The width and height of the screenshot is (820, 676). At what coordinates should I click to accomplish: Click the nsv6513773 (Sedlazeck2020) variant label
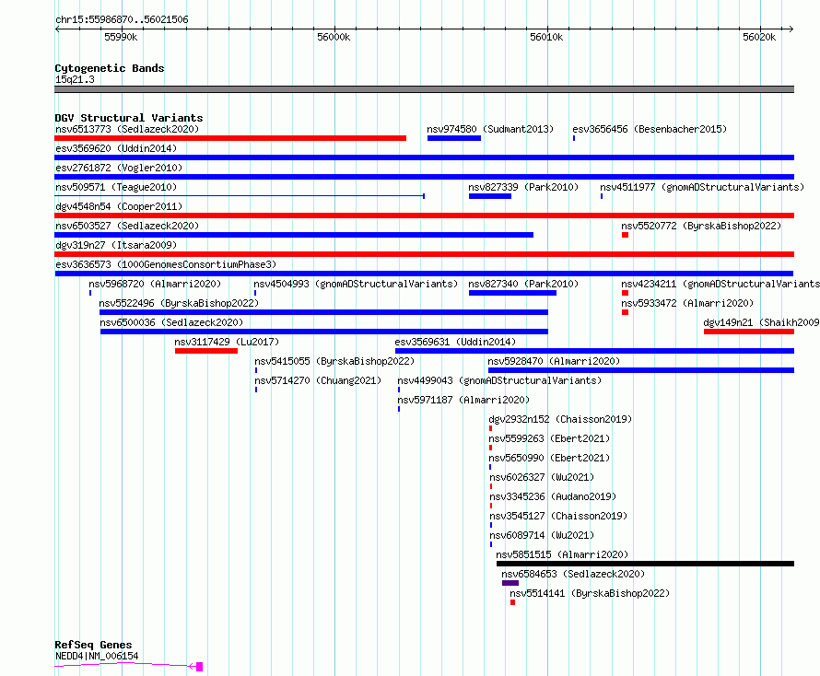[x=127, y=129]
